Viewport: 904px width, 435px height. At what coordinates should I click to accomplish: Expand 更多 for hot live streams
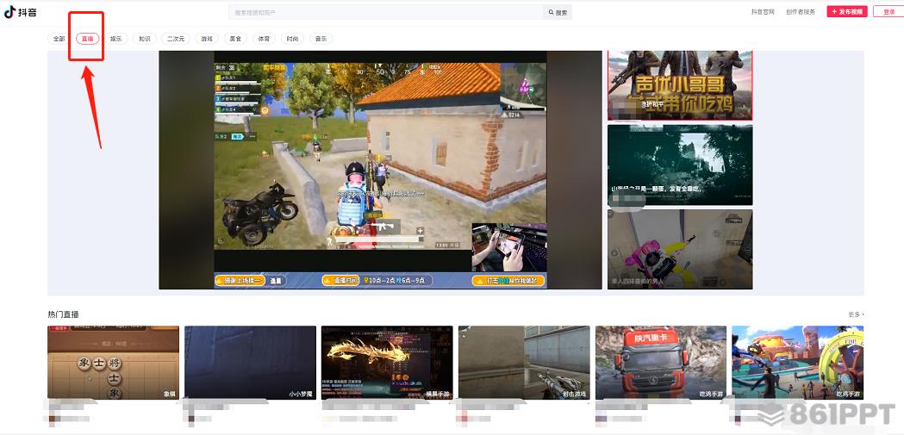856,314
